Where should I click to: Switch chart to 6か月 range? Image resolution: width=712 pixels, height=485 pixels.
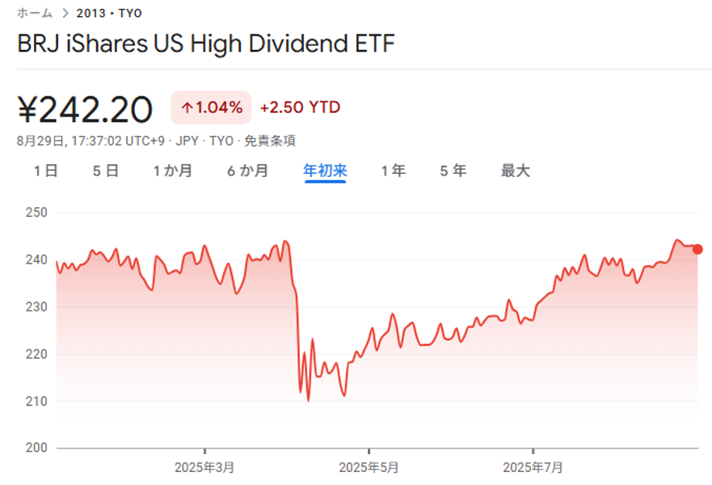pos(247,171)
